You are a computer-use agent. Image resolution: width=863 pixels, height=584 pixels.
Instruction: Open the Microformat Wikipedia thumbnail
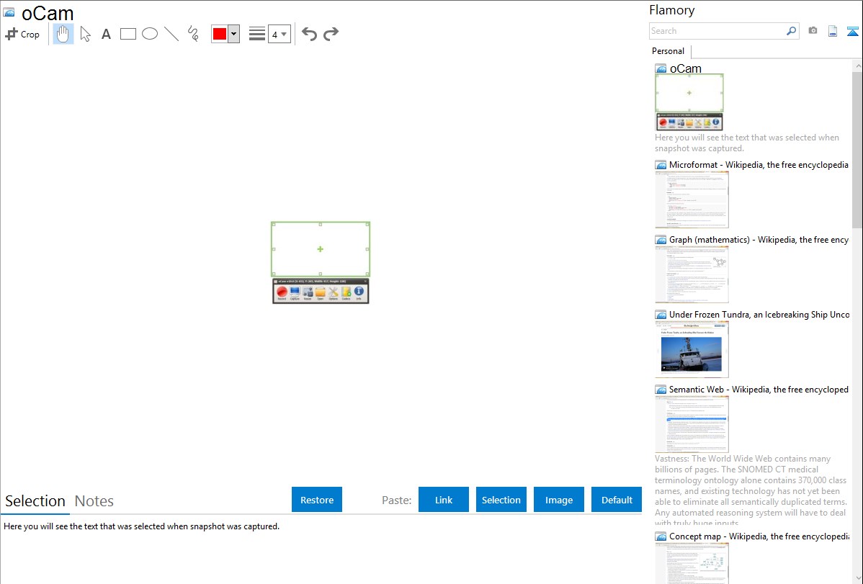[x=692, y=199]
